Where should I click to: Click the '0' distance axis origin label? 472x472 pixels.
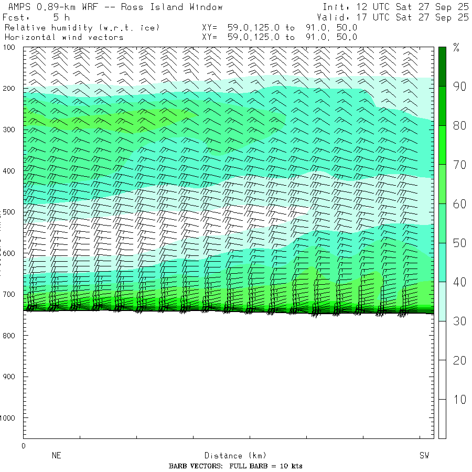click(x=24, y=446)
